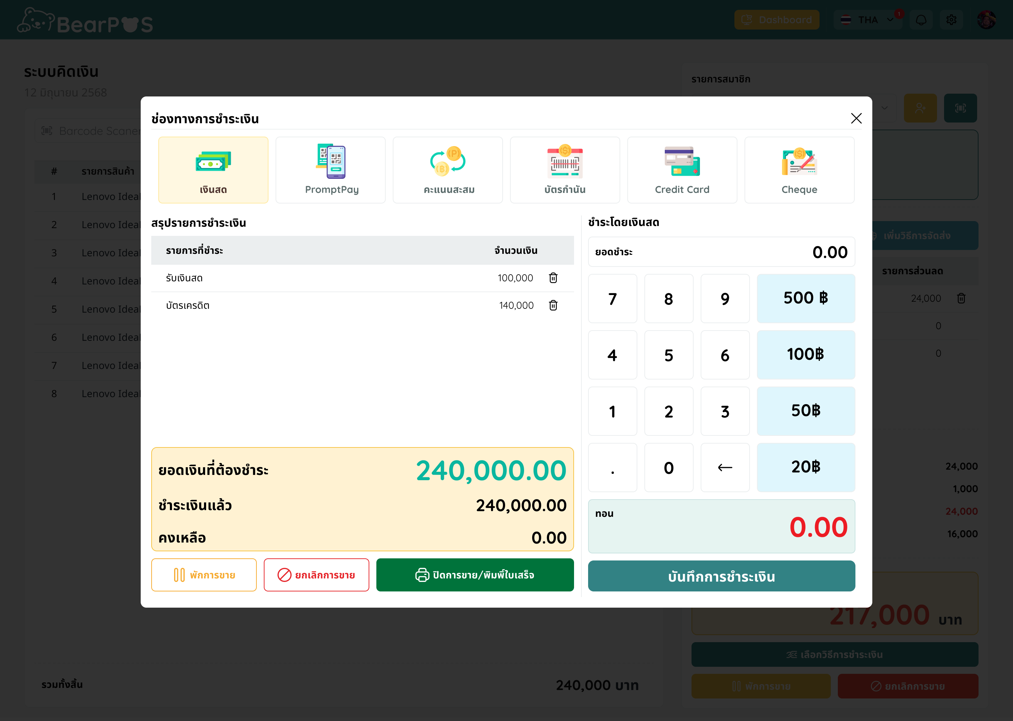This screenshot has width=1013, height=721.
Task: Click the Barcode Scaner input field
Action: (x=89, y=131)
